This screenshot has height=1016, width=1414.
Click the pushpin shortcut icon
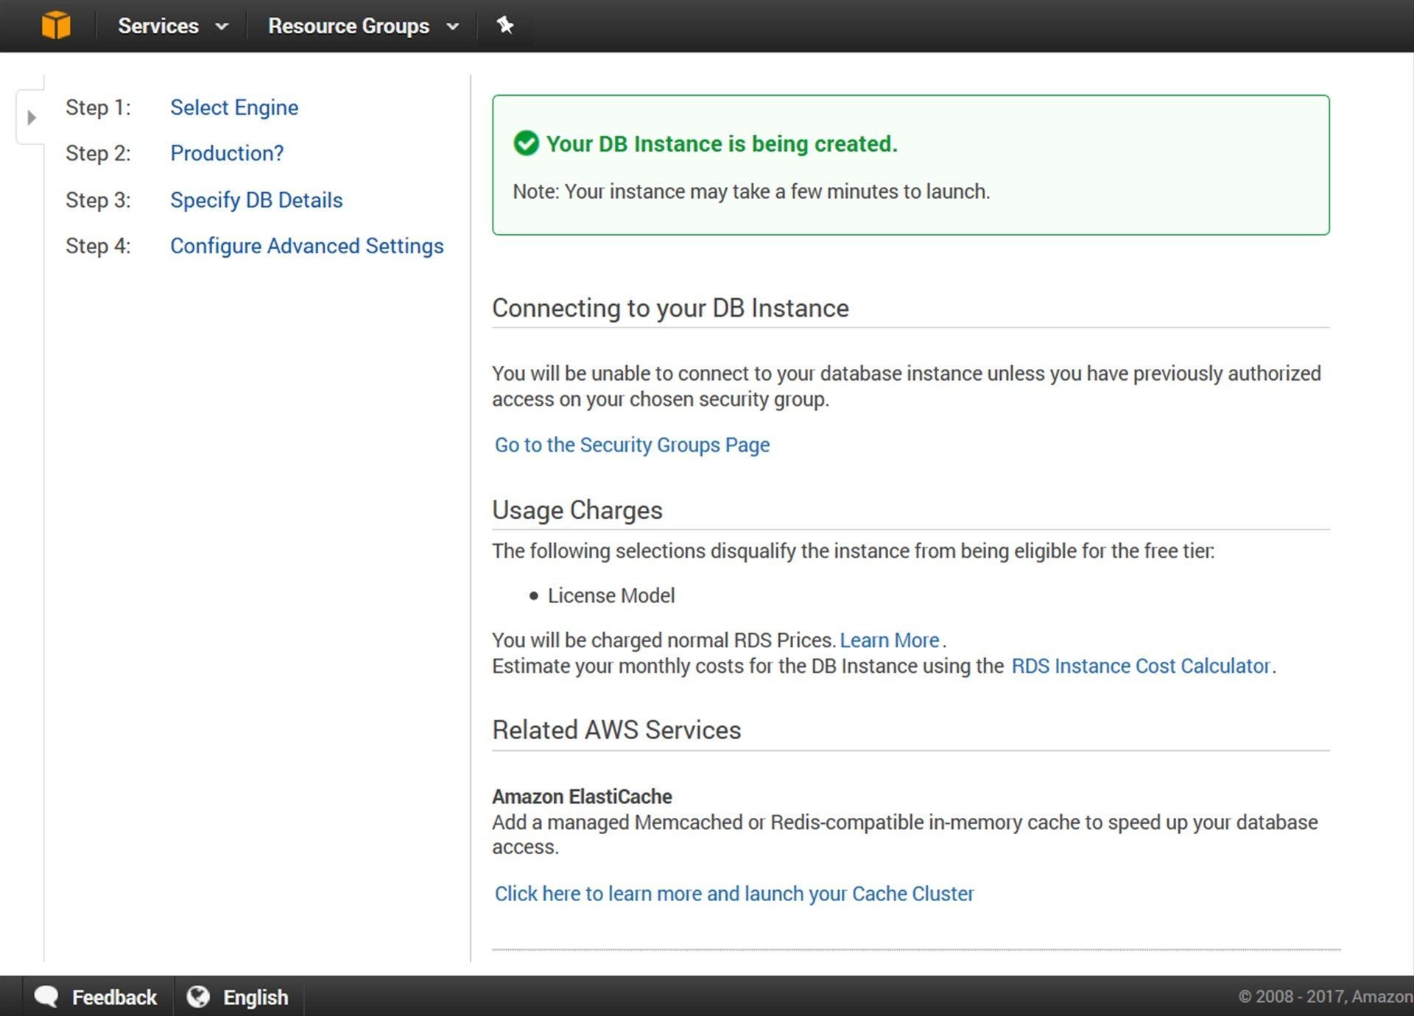pos(505,25)
